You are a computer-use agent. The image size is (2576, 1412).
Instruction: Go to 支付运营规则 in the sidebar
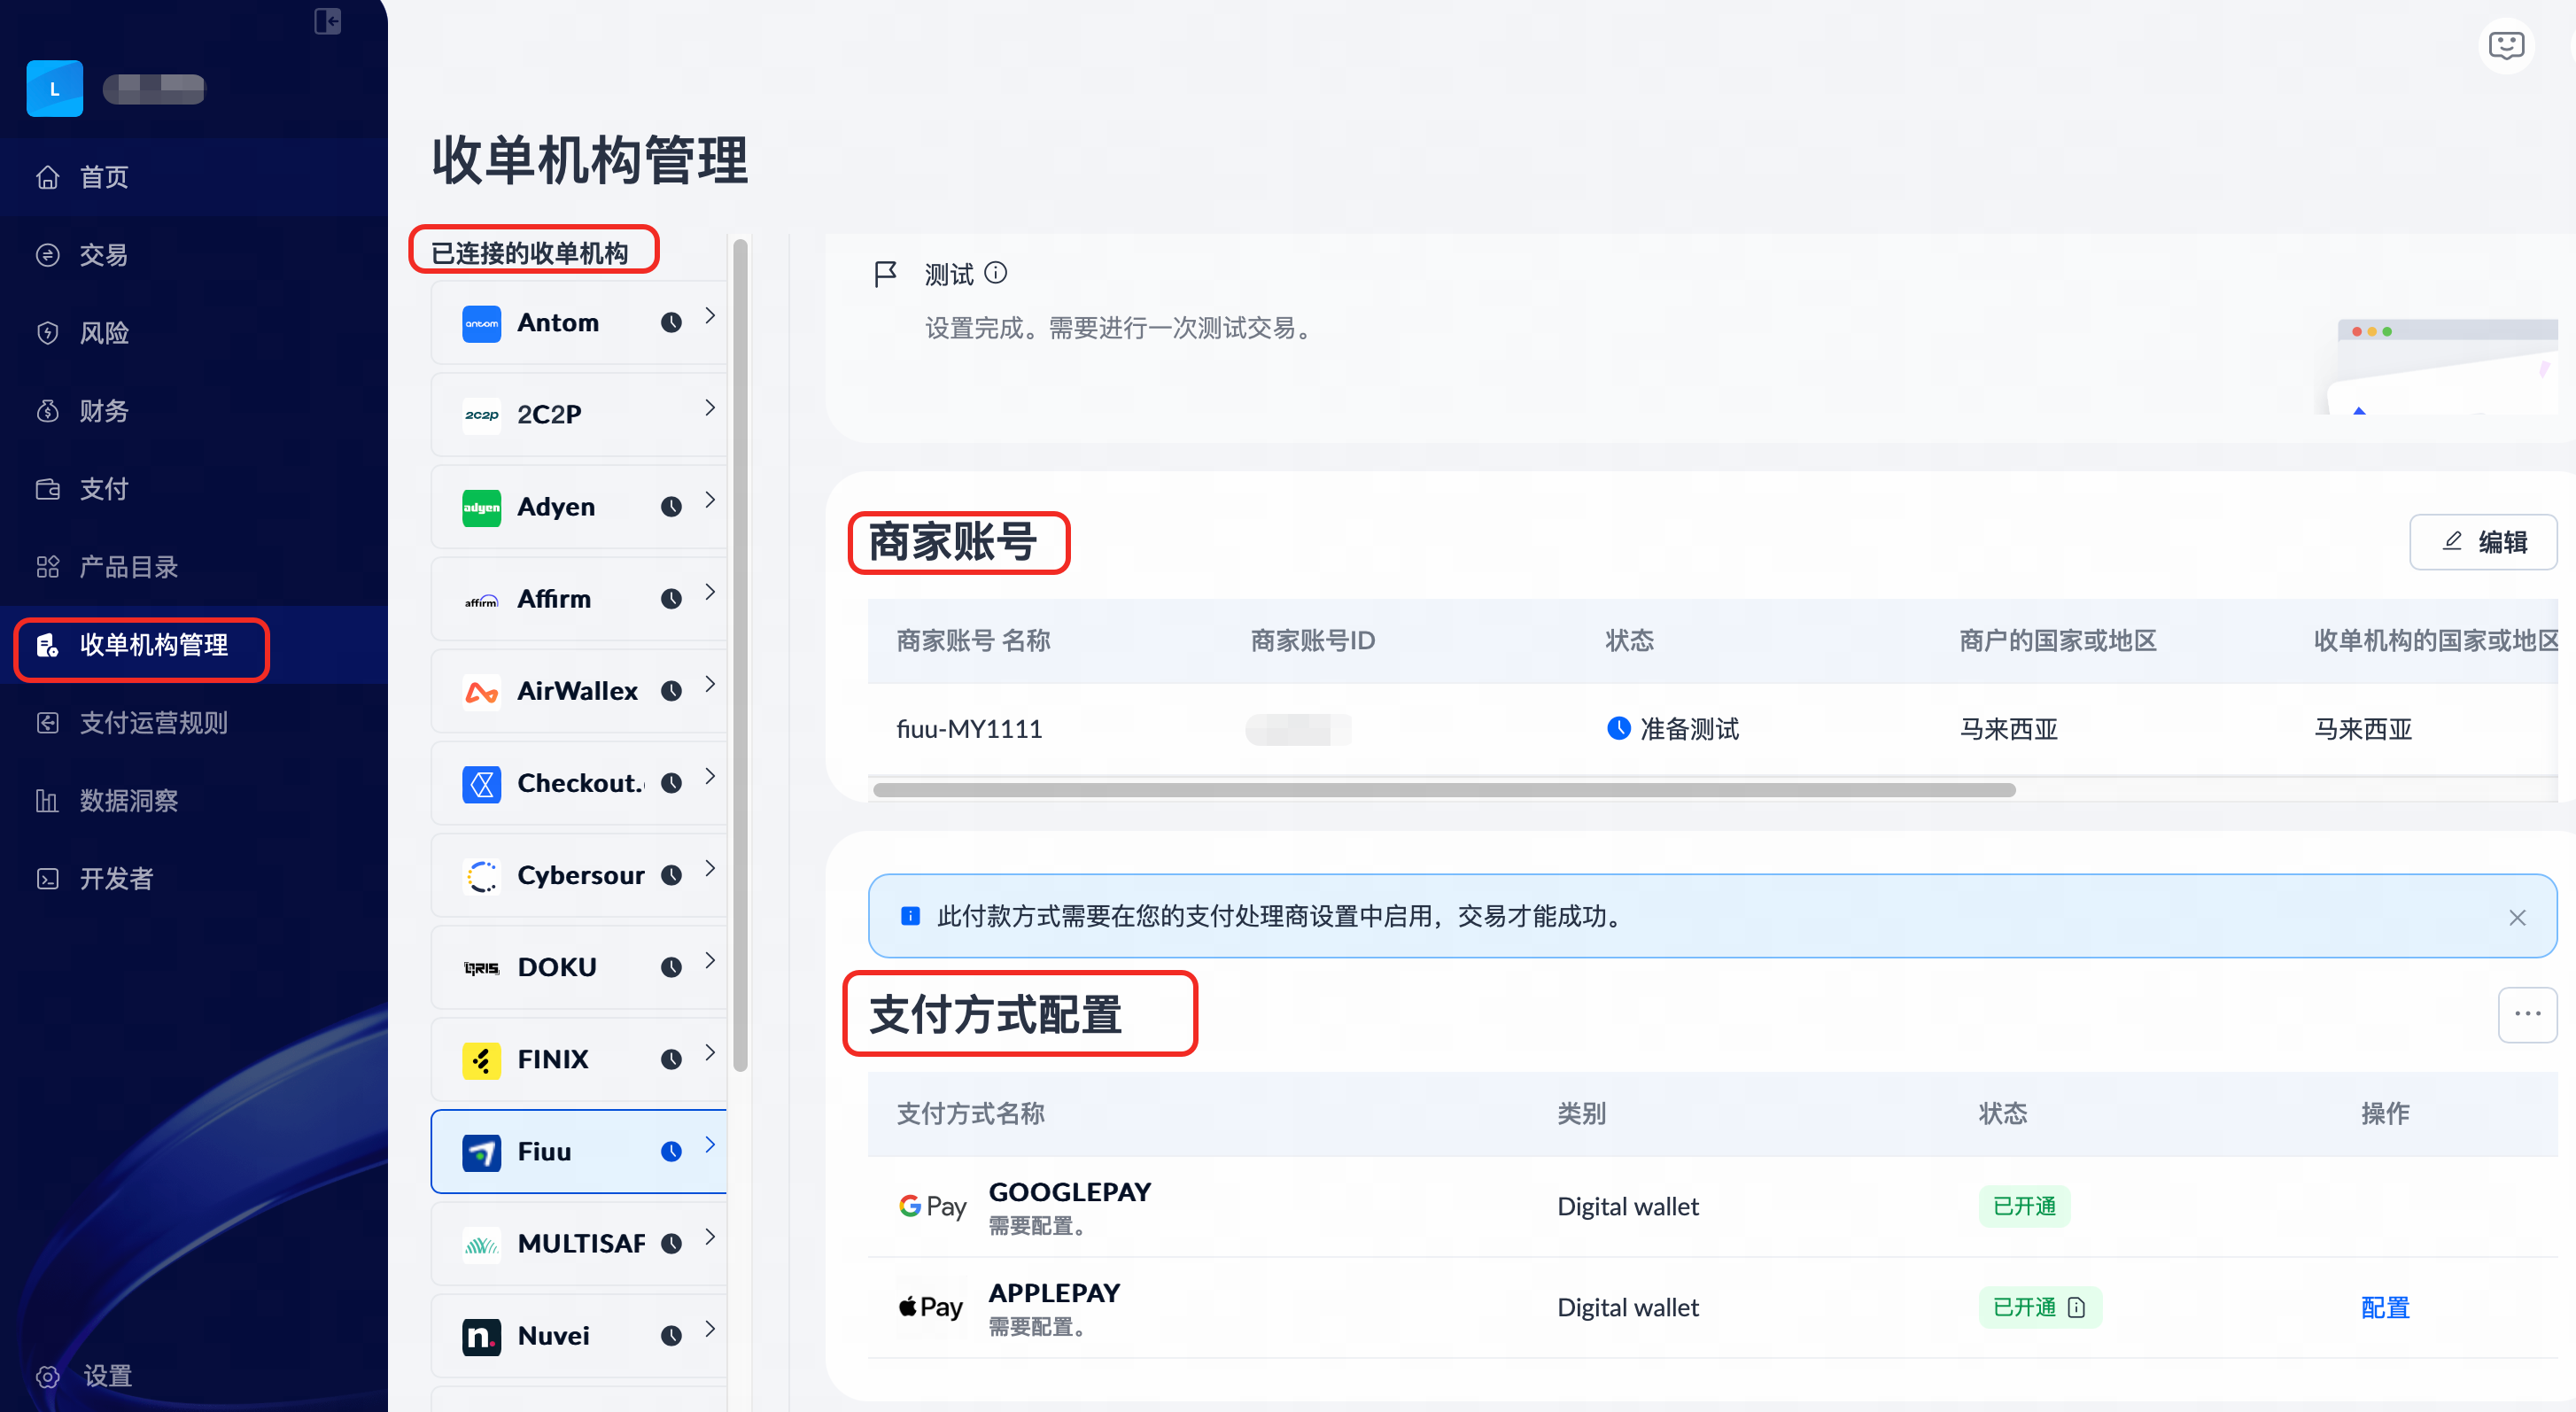pos(153,722)
